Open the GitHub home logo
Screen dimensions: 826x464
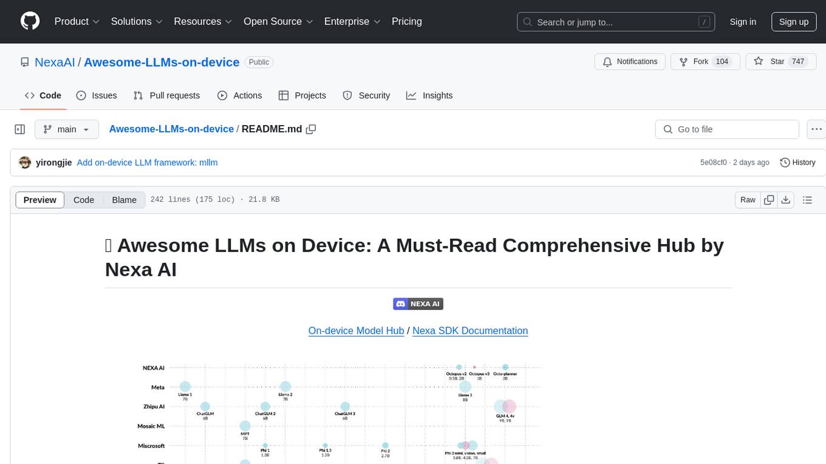tap(30, 21)
